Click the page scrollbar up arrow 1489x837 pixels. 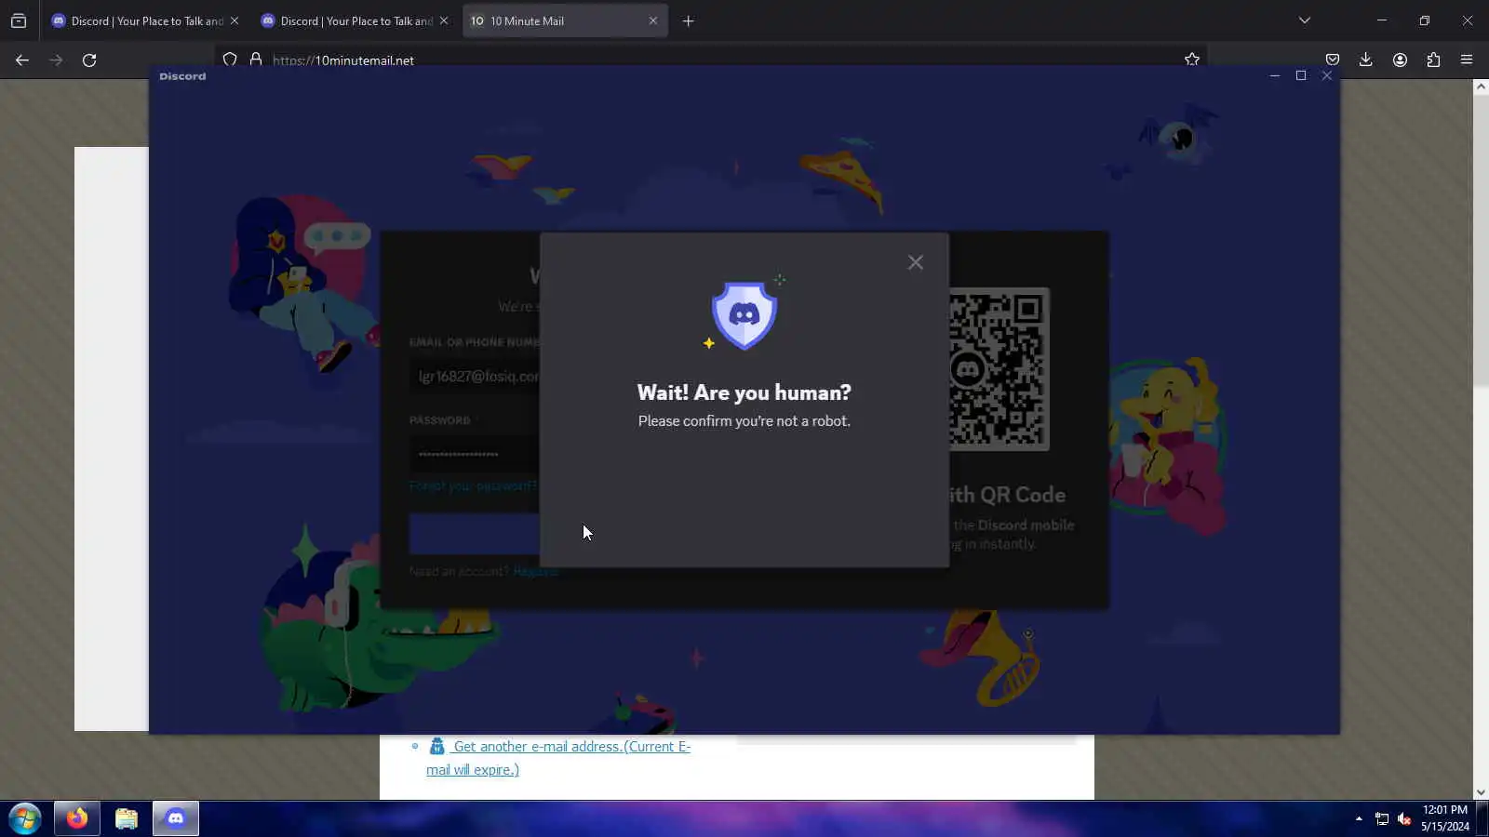click(1481, 86)
